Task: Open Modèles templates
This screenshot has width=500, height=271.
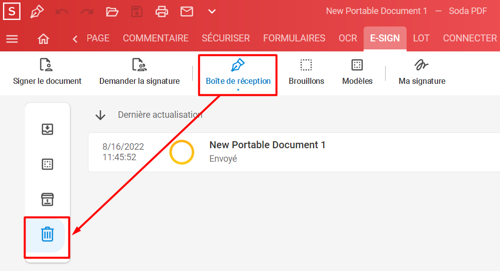Action: [x=357, y=72]
